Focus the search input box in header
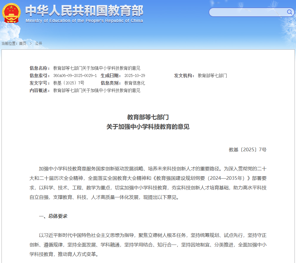 point(247,12)
